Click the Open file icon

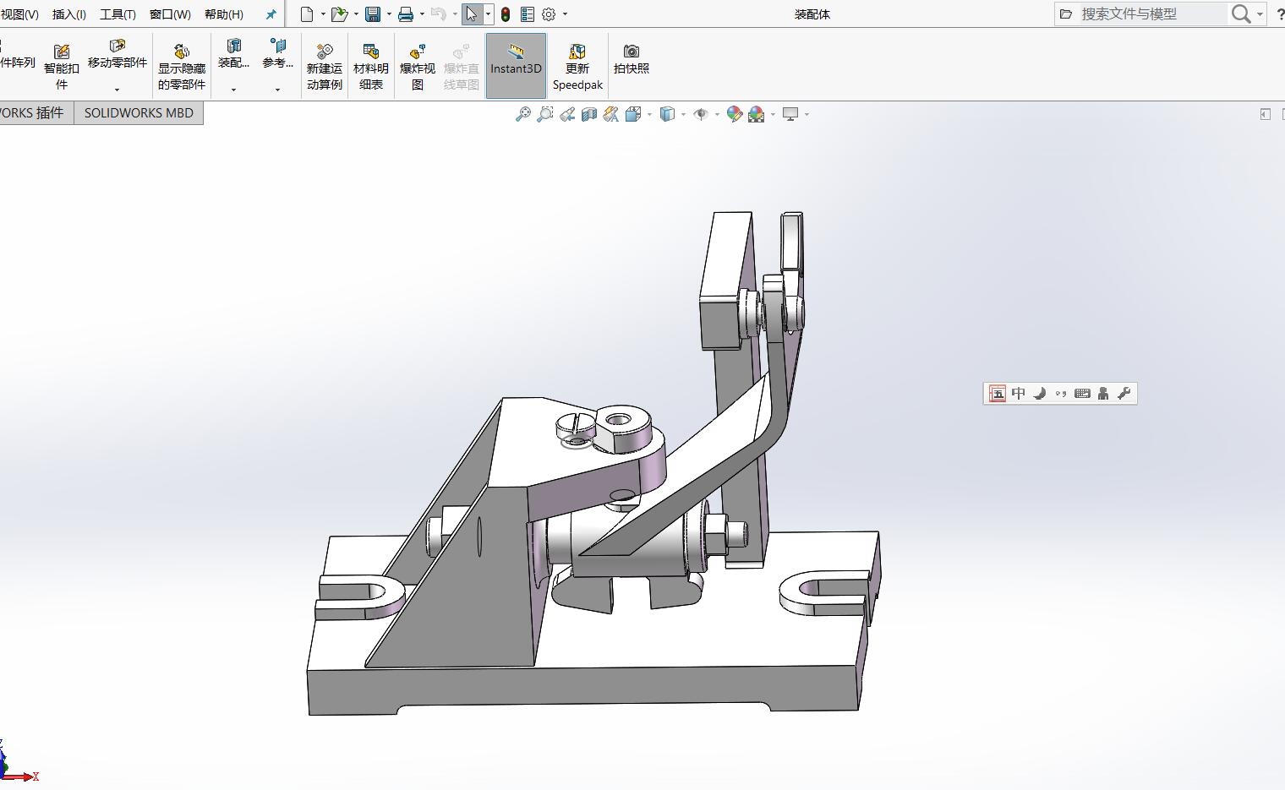339,14
